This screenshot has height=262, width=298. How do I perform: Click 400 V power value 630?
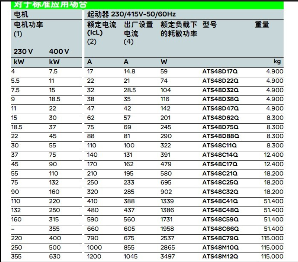pos(55,256)
